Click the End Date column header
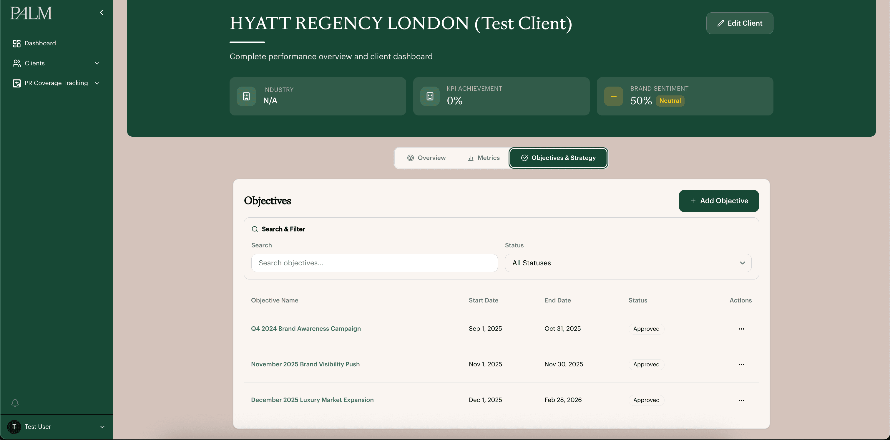This screenshot has width=890, height=440. click(x=558, y=300)
